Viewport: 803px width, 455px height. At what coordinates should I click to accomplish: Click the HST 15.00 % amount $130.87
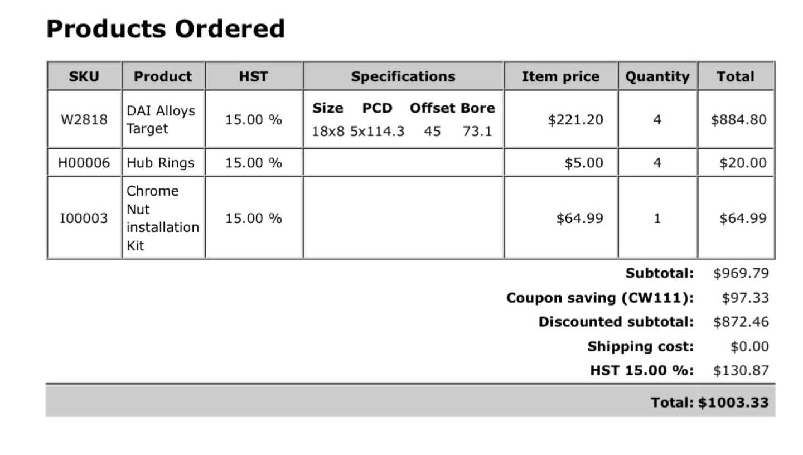[741, 370]
